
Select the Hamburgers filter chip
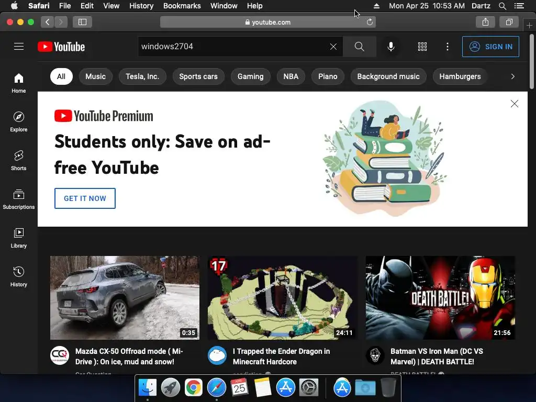pyautogui.click(x=460, y=76)
